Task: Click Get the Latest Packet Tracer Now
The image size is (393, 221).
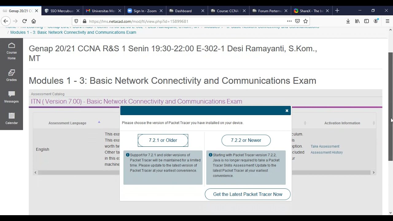Action: click(x=248, y=194)
